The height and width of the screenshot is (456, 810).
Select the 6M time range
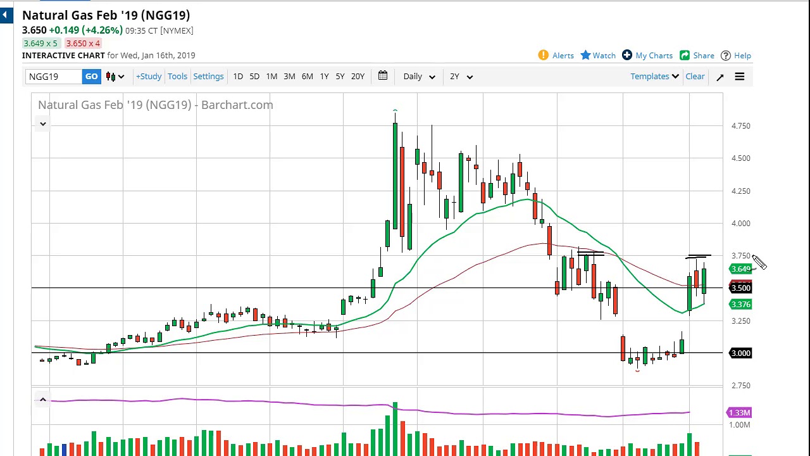click(x=307, y=77)
